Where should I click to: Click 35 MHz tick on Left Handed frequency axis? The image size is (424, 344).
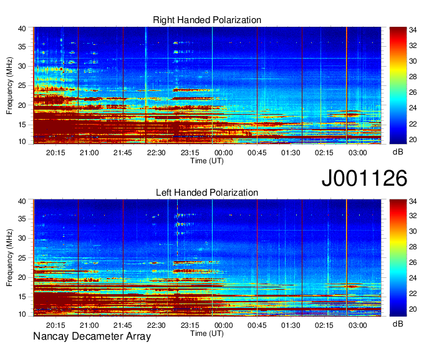pyautogui.click(x=22, y=219)
